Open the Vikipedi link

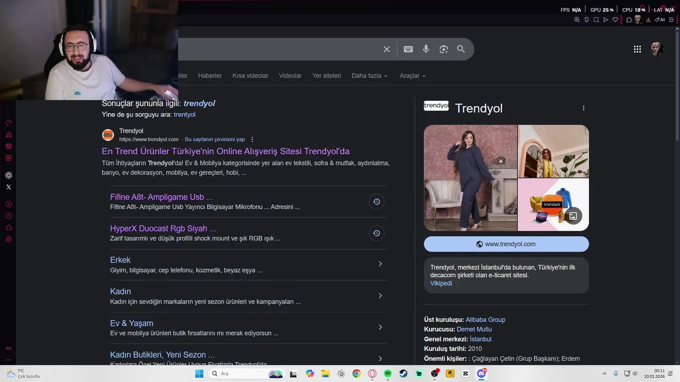pos(441,283)
